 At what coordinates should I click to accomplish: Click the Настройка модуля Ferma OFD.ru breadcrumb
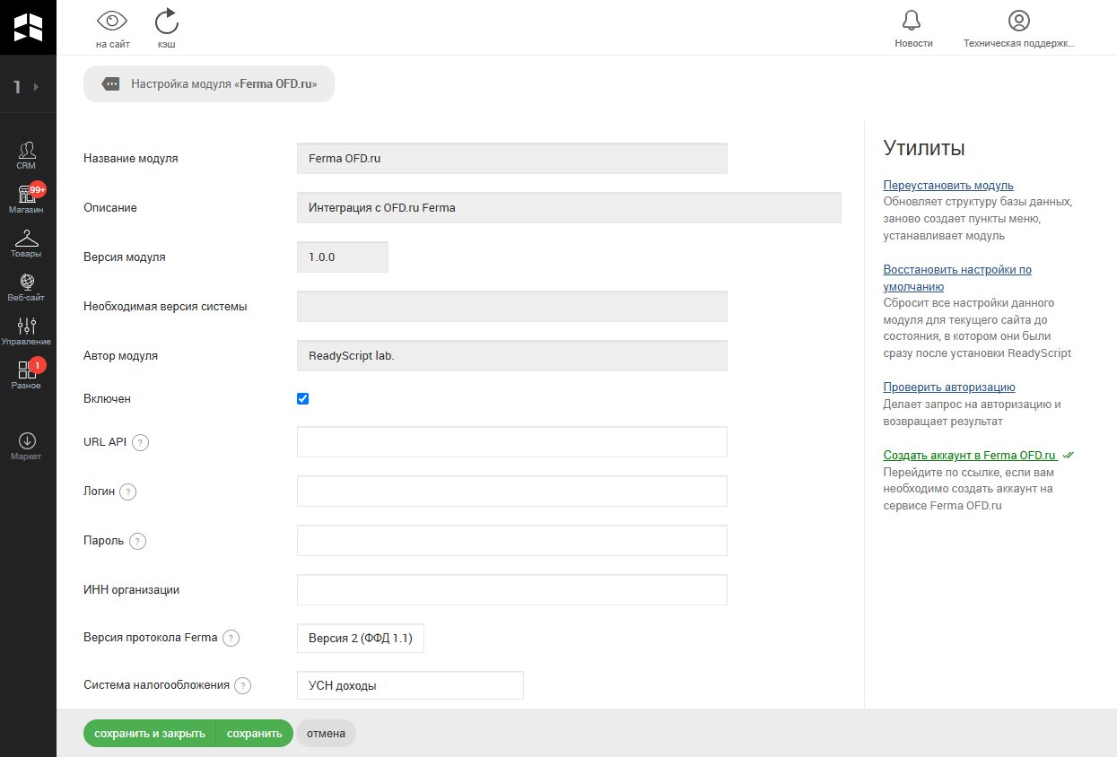(209, 83)
